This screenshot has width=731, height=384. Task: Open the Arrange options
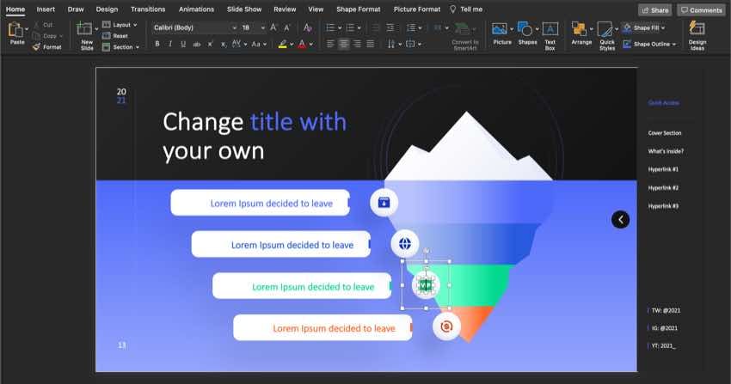click(581, 31)
